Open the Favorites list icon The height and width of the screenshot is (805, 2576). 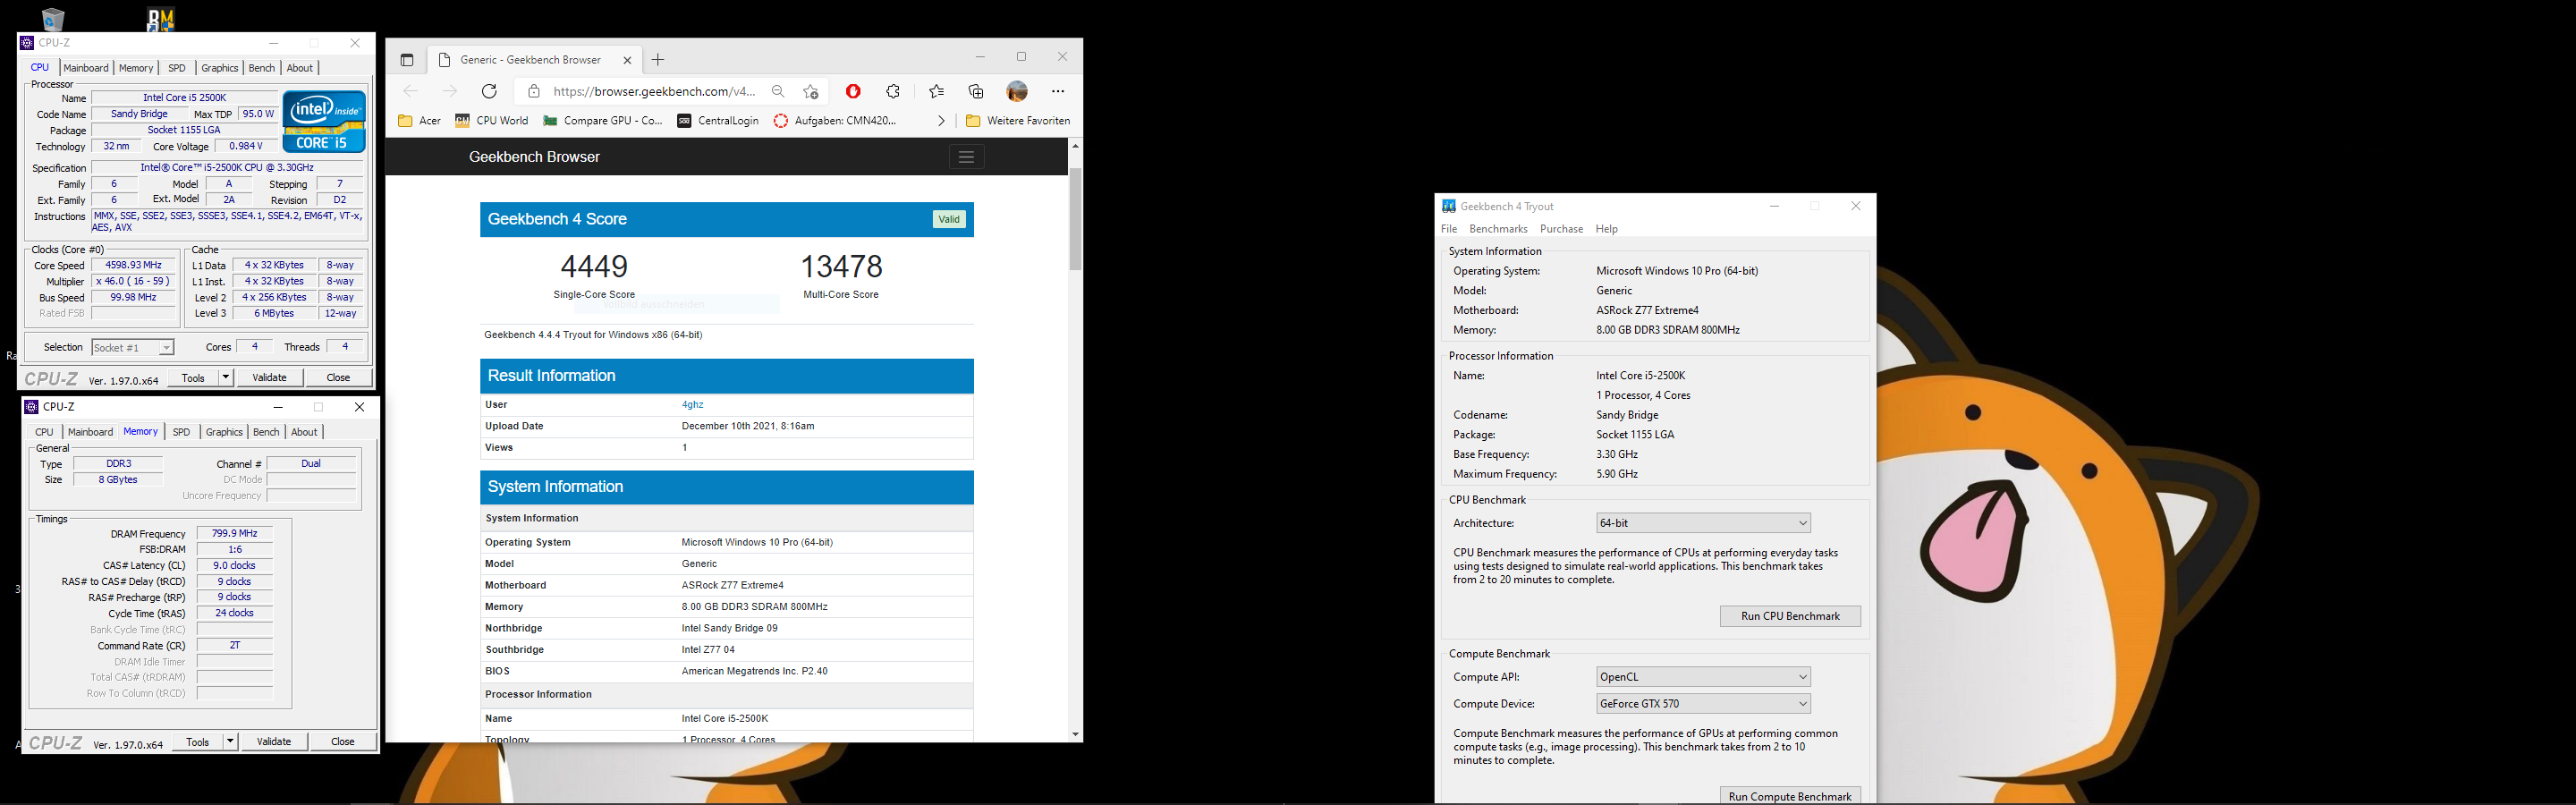coord(936,91)
